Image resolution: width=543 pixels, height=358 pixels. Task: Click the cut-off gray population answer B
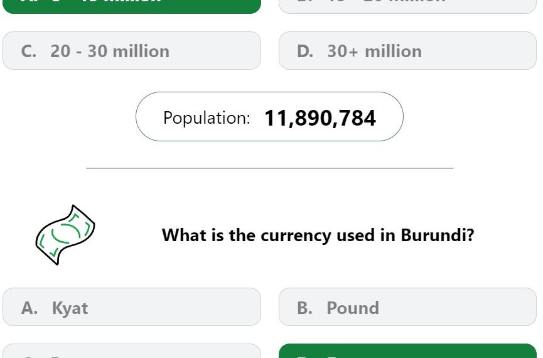pos(407,6)
